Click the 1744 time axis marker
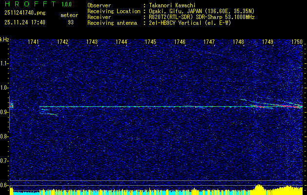This screenshot has width=307, height=195. (121, 41)
